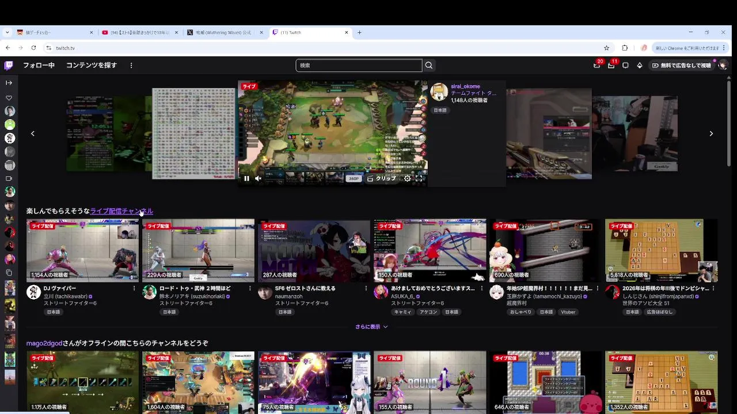Pause the featured stream player

246,178
